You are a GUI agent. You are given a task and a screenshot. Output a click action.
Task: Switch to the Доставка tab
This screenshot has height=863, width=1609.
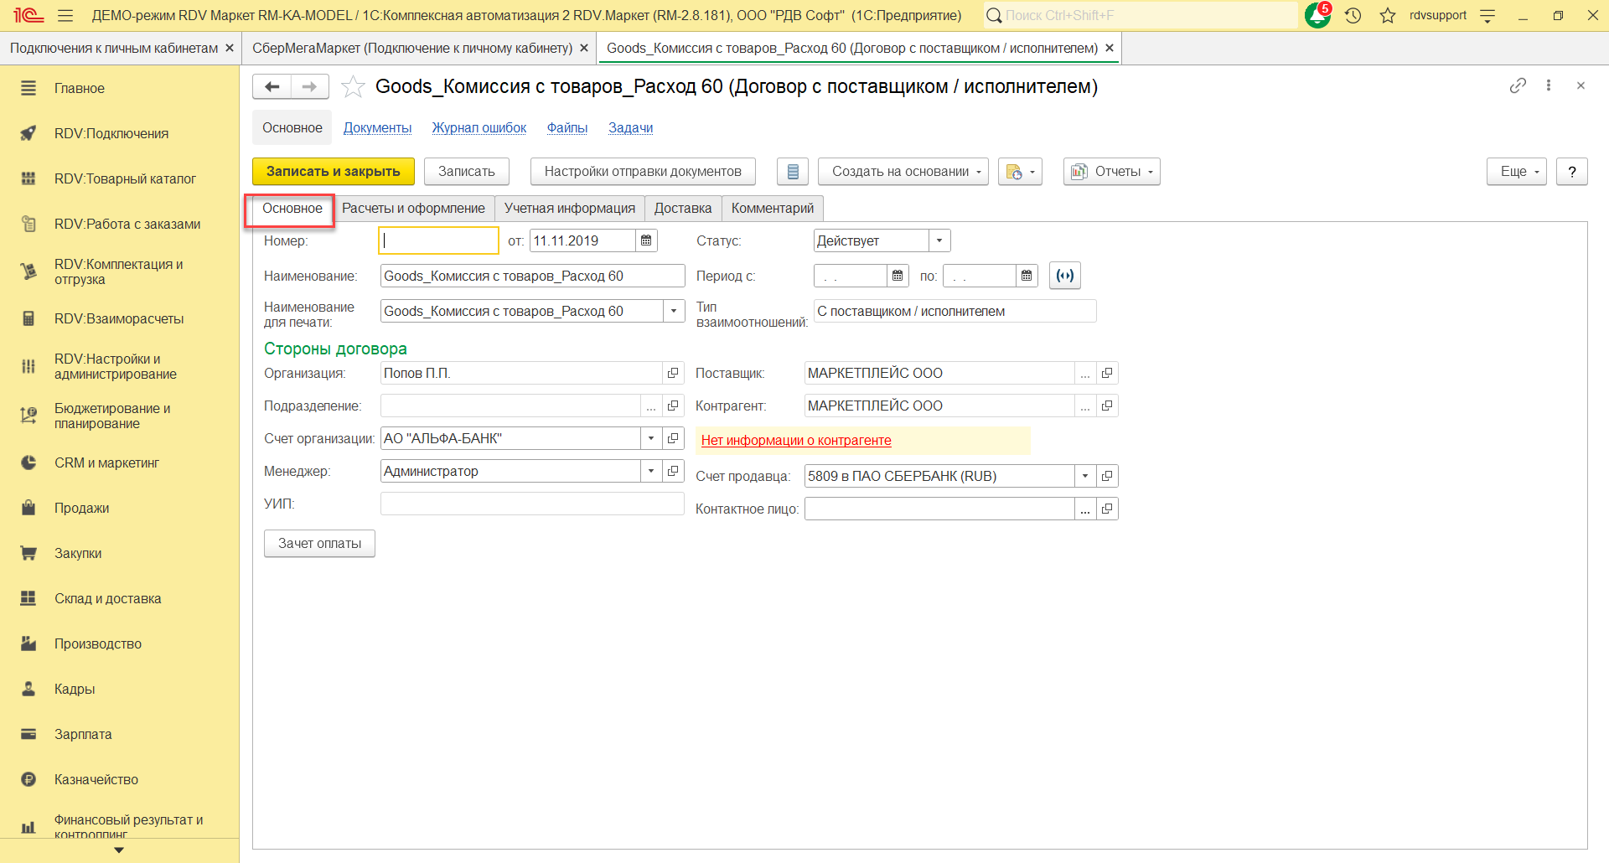682,209
